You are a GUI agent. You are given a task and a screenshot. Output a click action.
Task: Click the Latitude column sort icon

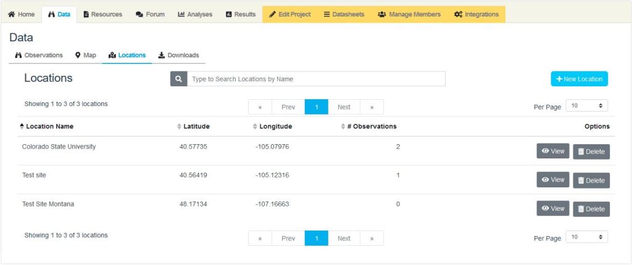click(x=180, y=126)
